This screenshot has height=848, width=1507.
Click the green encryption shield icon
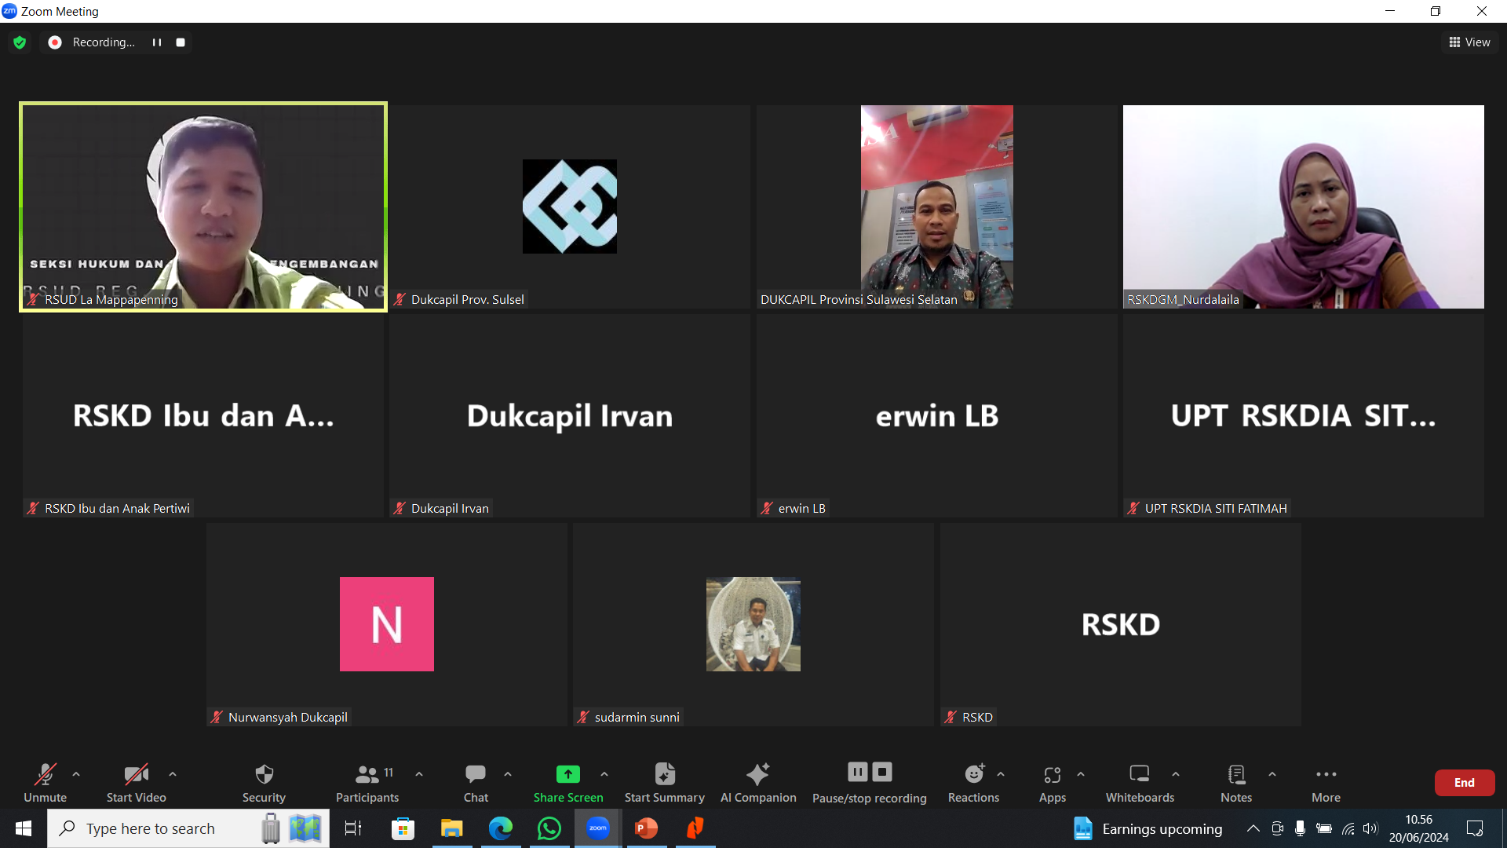point(20,42)
